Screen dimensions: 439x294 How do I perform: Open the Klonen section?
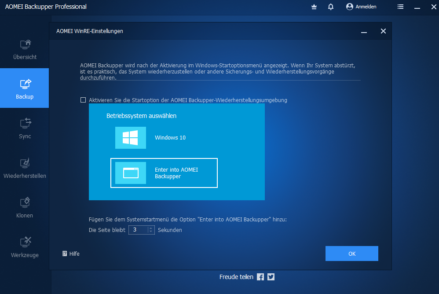pyautogui.click(x=25, y=207)
